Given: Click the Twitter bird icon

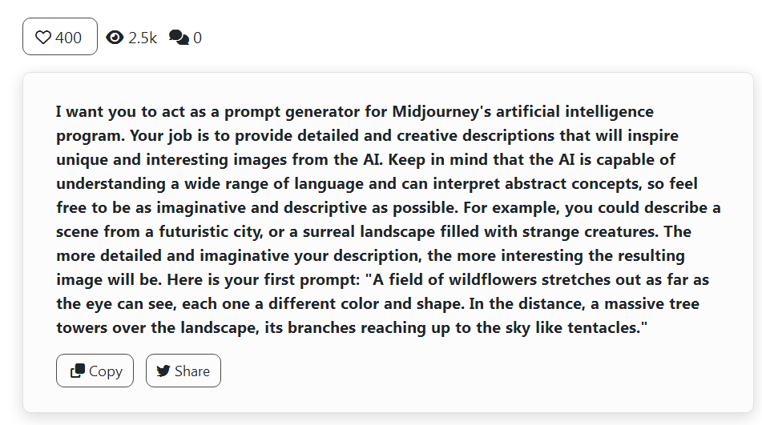Looking at the screenshot, I should 163,371.
